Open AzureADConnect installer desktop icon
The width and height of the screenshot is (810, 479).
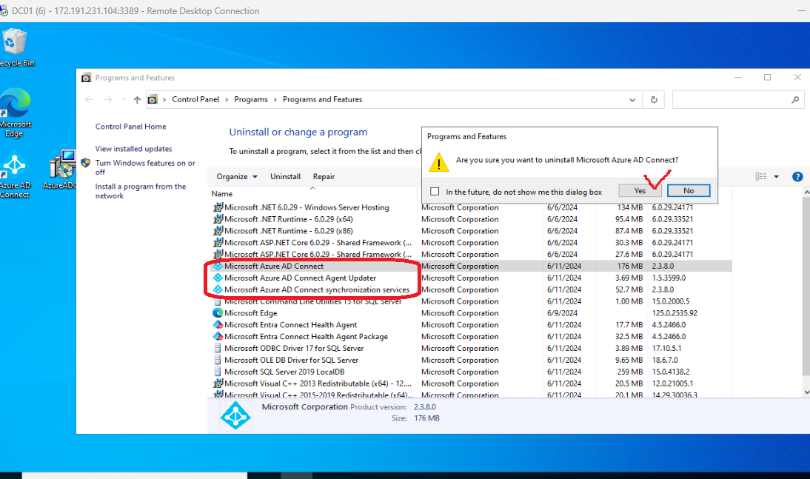pos(62,170)
